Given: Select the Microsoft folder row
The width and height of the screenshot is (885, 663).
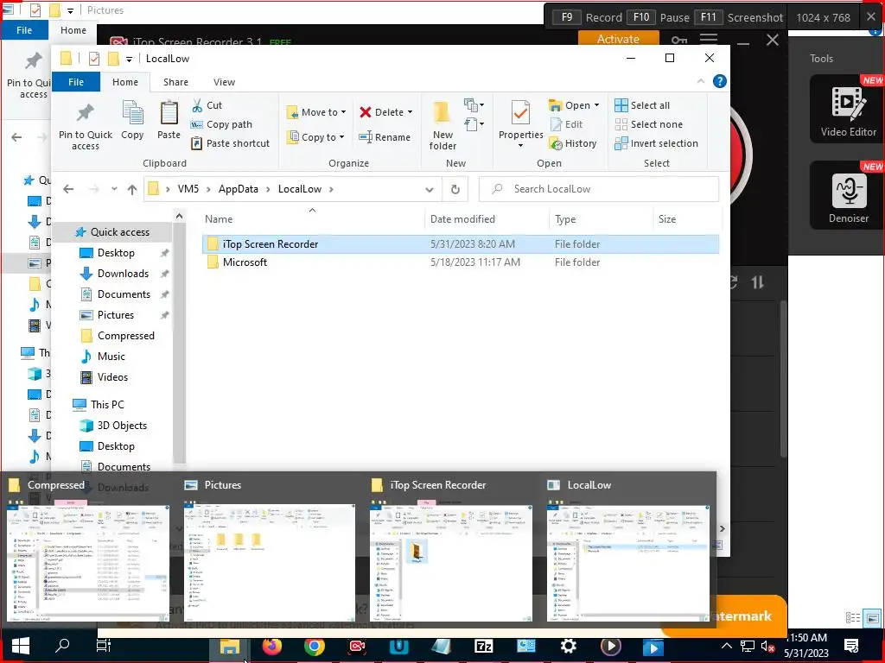Looking at the screenshot, I should pos(460,262).
